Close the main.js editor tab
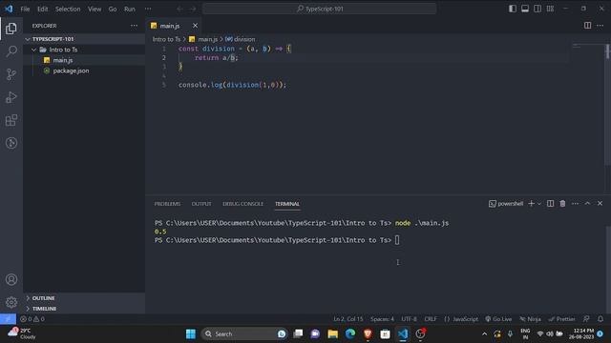This screenshot has width=611, height=343. coord(195,26)
